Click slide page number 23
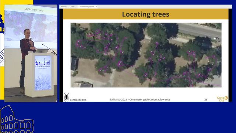 coord(206,99)
